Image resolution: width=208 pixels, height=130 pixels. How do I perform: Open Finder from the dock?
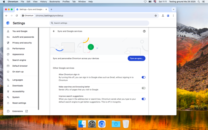[82, 124]
